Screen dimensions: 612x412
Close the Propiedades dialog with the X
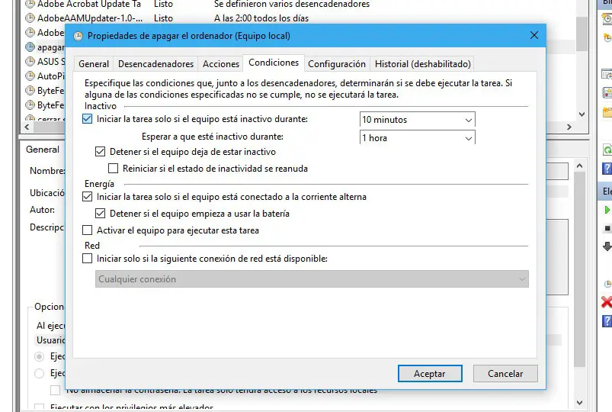pos(534,36)
